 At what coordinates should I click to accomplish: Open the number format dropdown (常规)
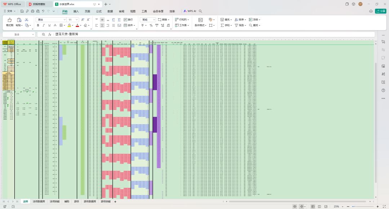(154, 19)
